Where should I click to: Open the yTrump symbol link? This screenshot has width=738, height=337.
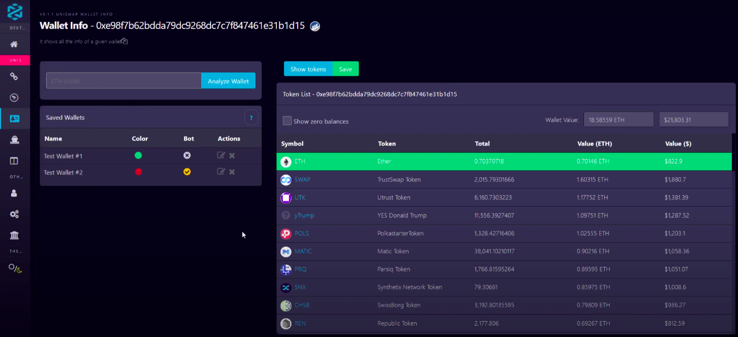tap(304, 216)
